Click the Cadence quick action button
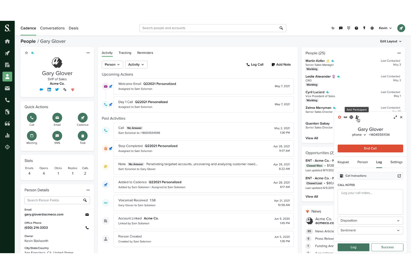The width and height of the screenshot is (411, 274). tap(82, 118)
